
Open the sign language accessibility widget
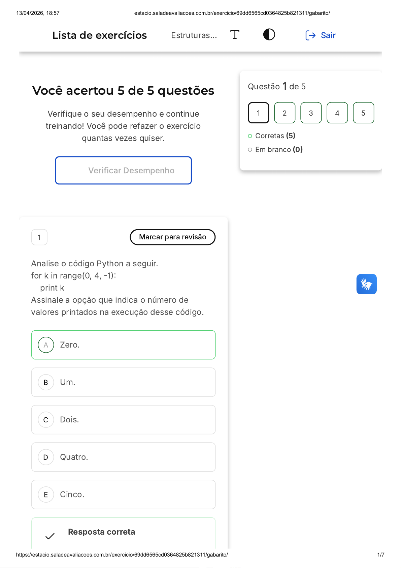(x=366, y=284)
